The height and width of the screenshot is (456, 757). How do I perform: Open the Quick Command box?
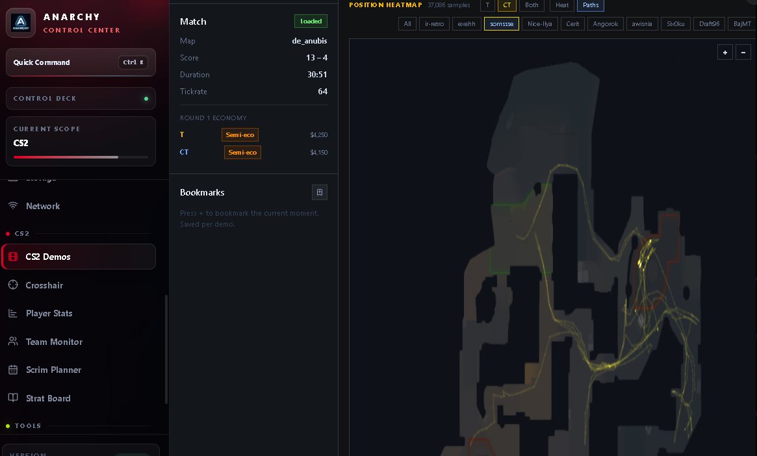click(x=81, y=62)
